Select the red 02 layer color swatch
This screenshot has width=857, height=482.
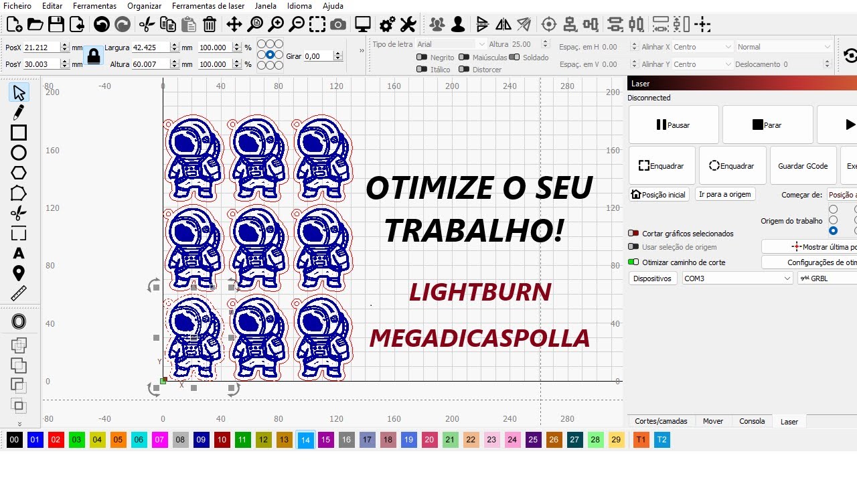(56, 440)
